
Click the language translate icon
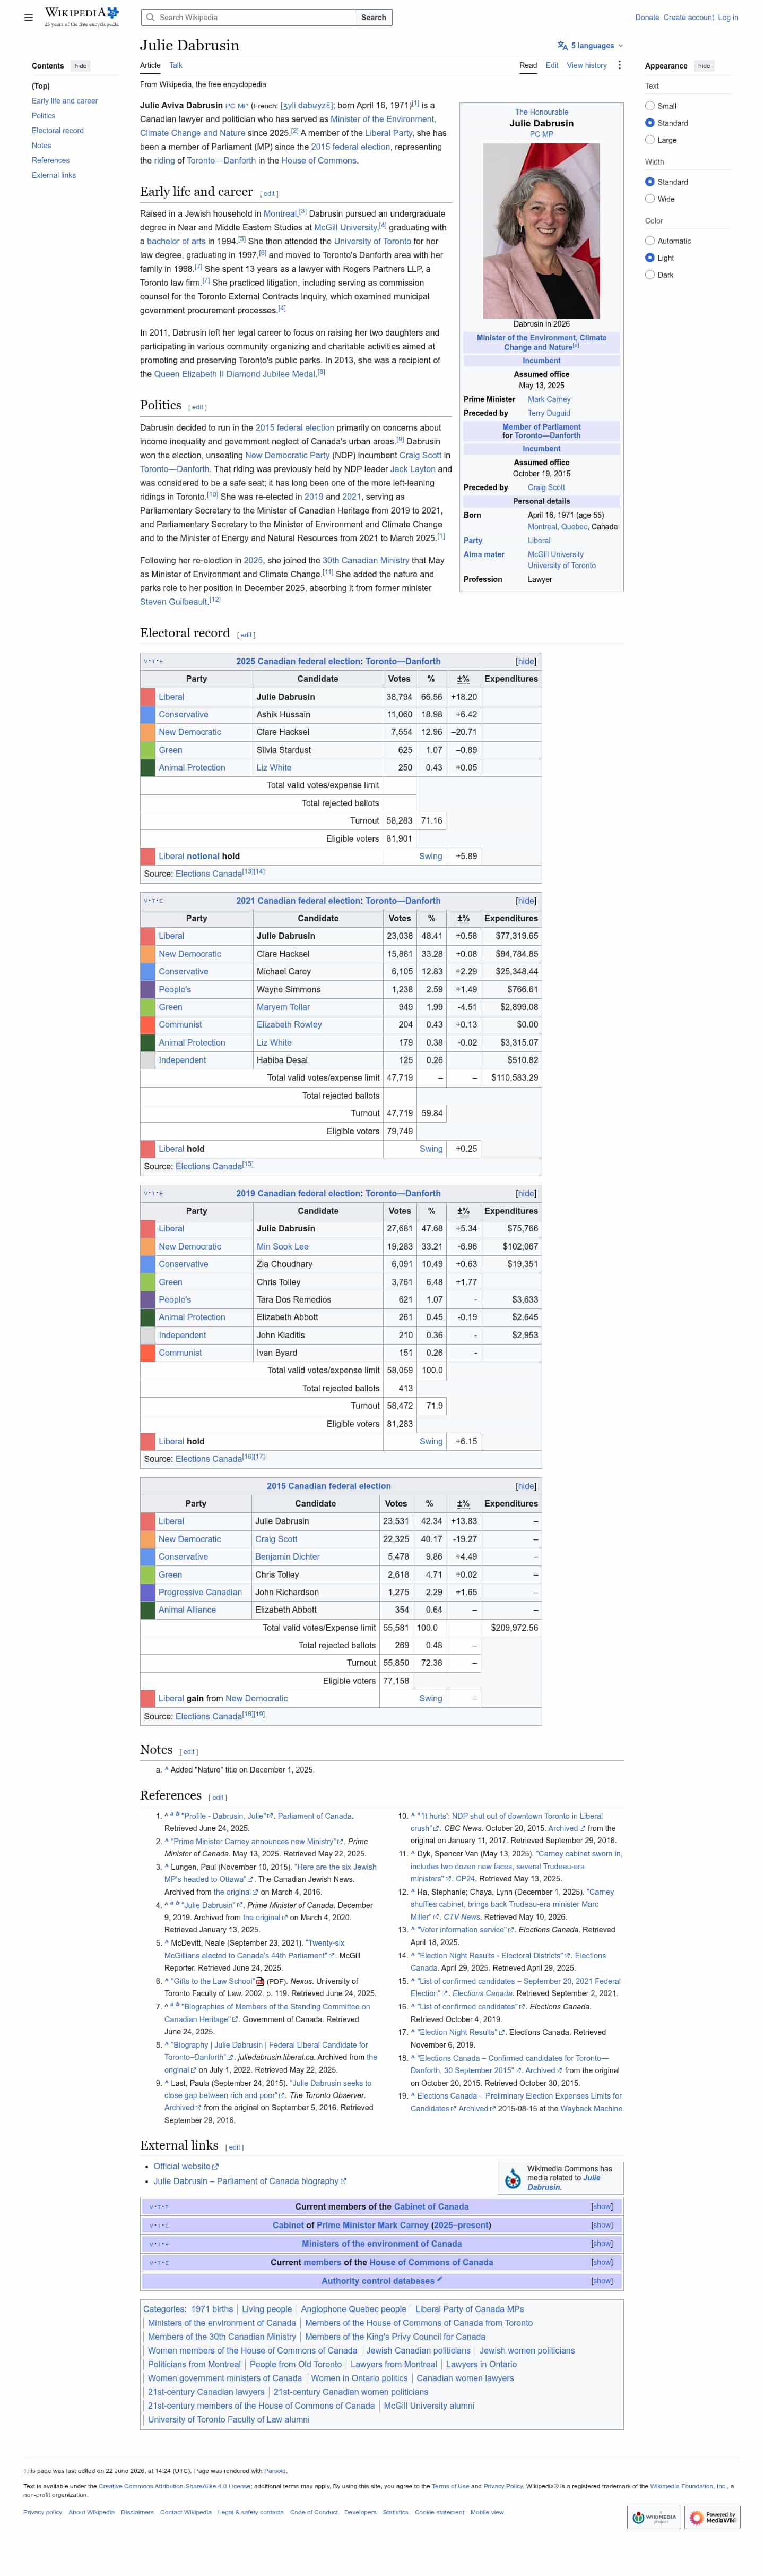click(x=562, y=46)
